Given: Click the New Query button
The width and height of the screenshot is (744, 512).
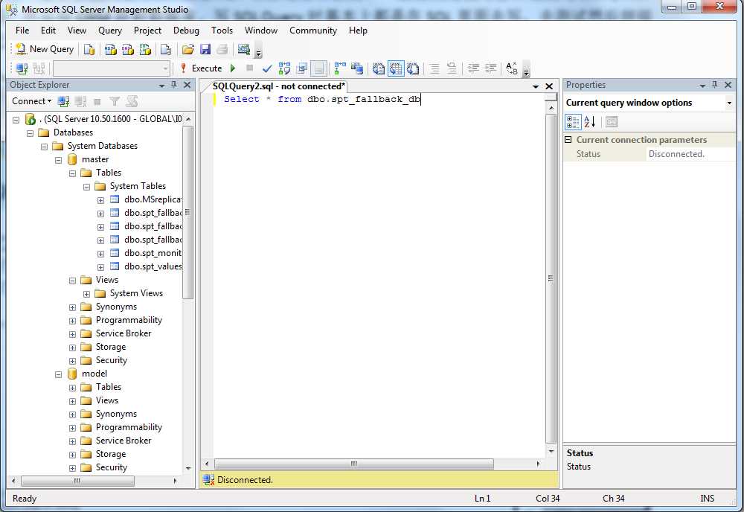Looking at the screenshot, I should (45, 49).
